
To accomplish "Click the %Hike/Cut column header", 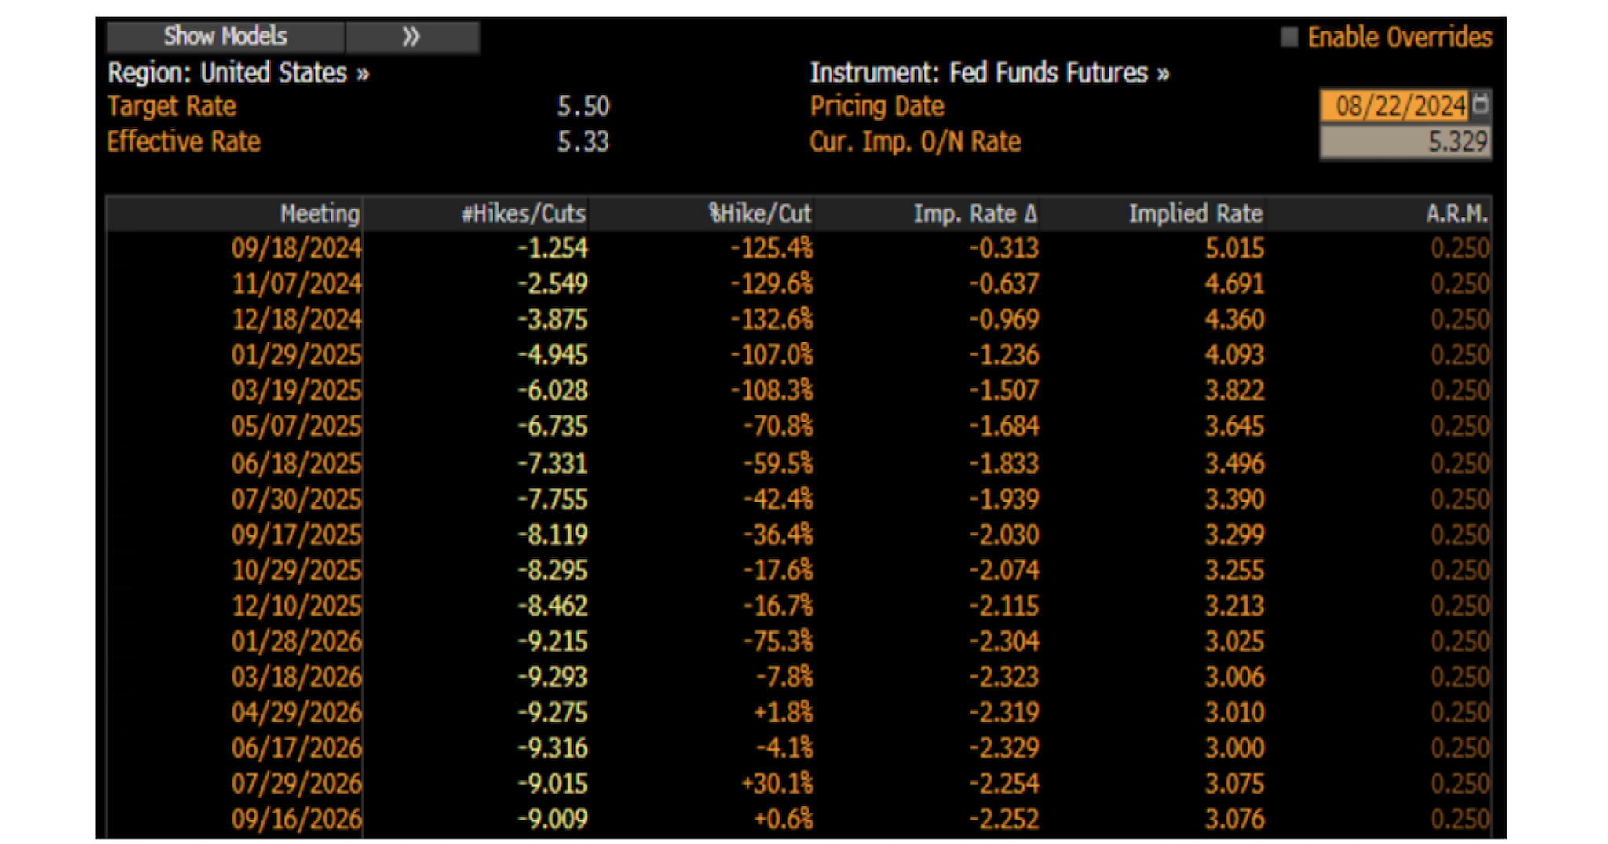I will 758,214.
